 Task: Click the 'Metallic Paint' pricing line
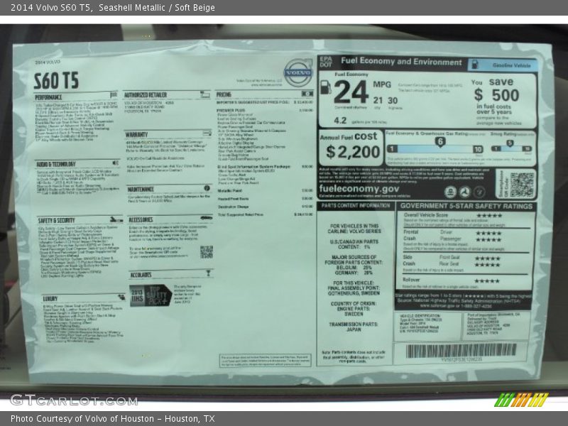(x=230, y=190)
